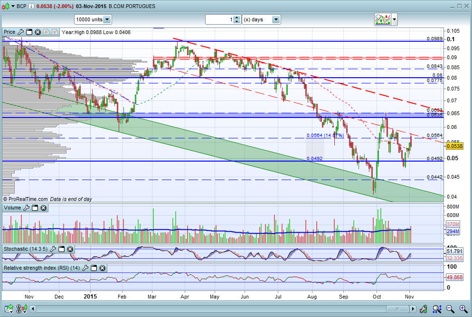Click Year:High 0.0988 Low 0.0406 text

click(96, 32)
